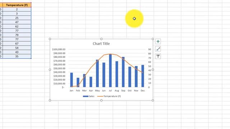The height and width of the screenshot is (129, 230).
Task: Select the cell containing temperature 47
Action: pos(17,22)
